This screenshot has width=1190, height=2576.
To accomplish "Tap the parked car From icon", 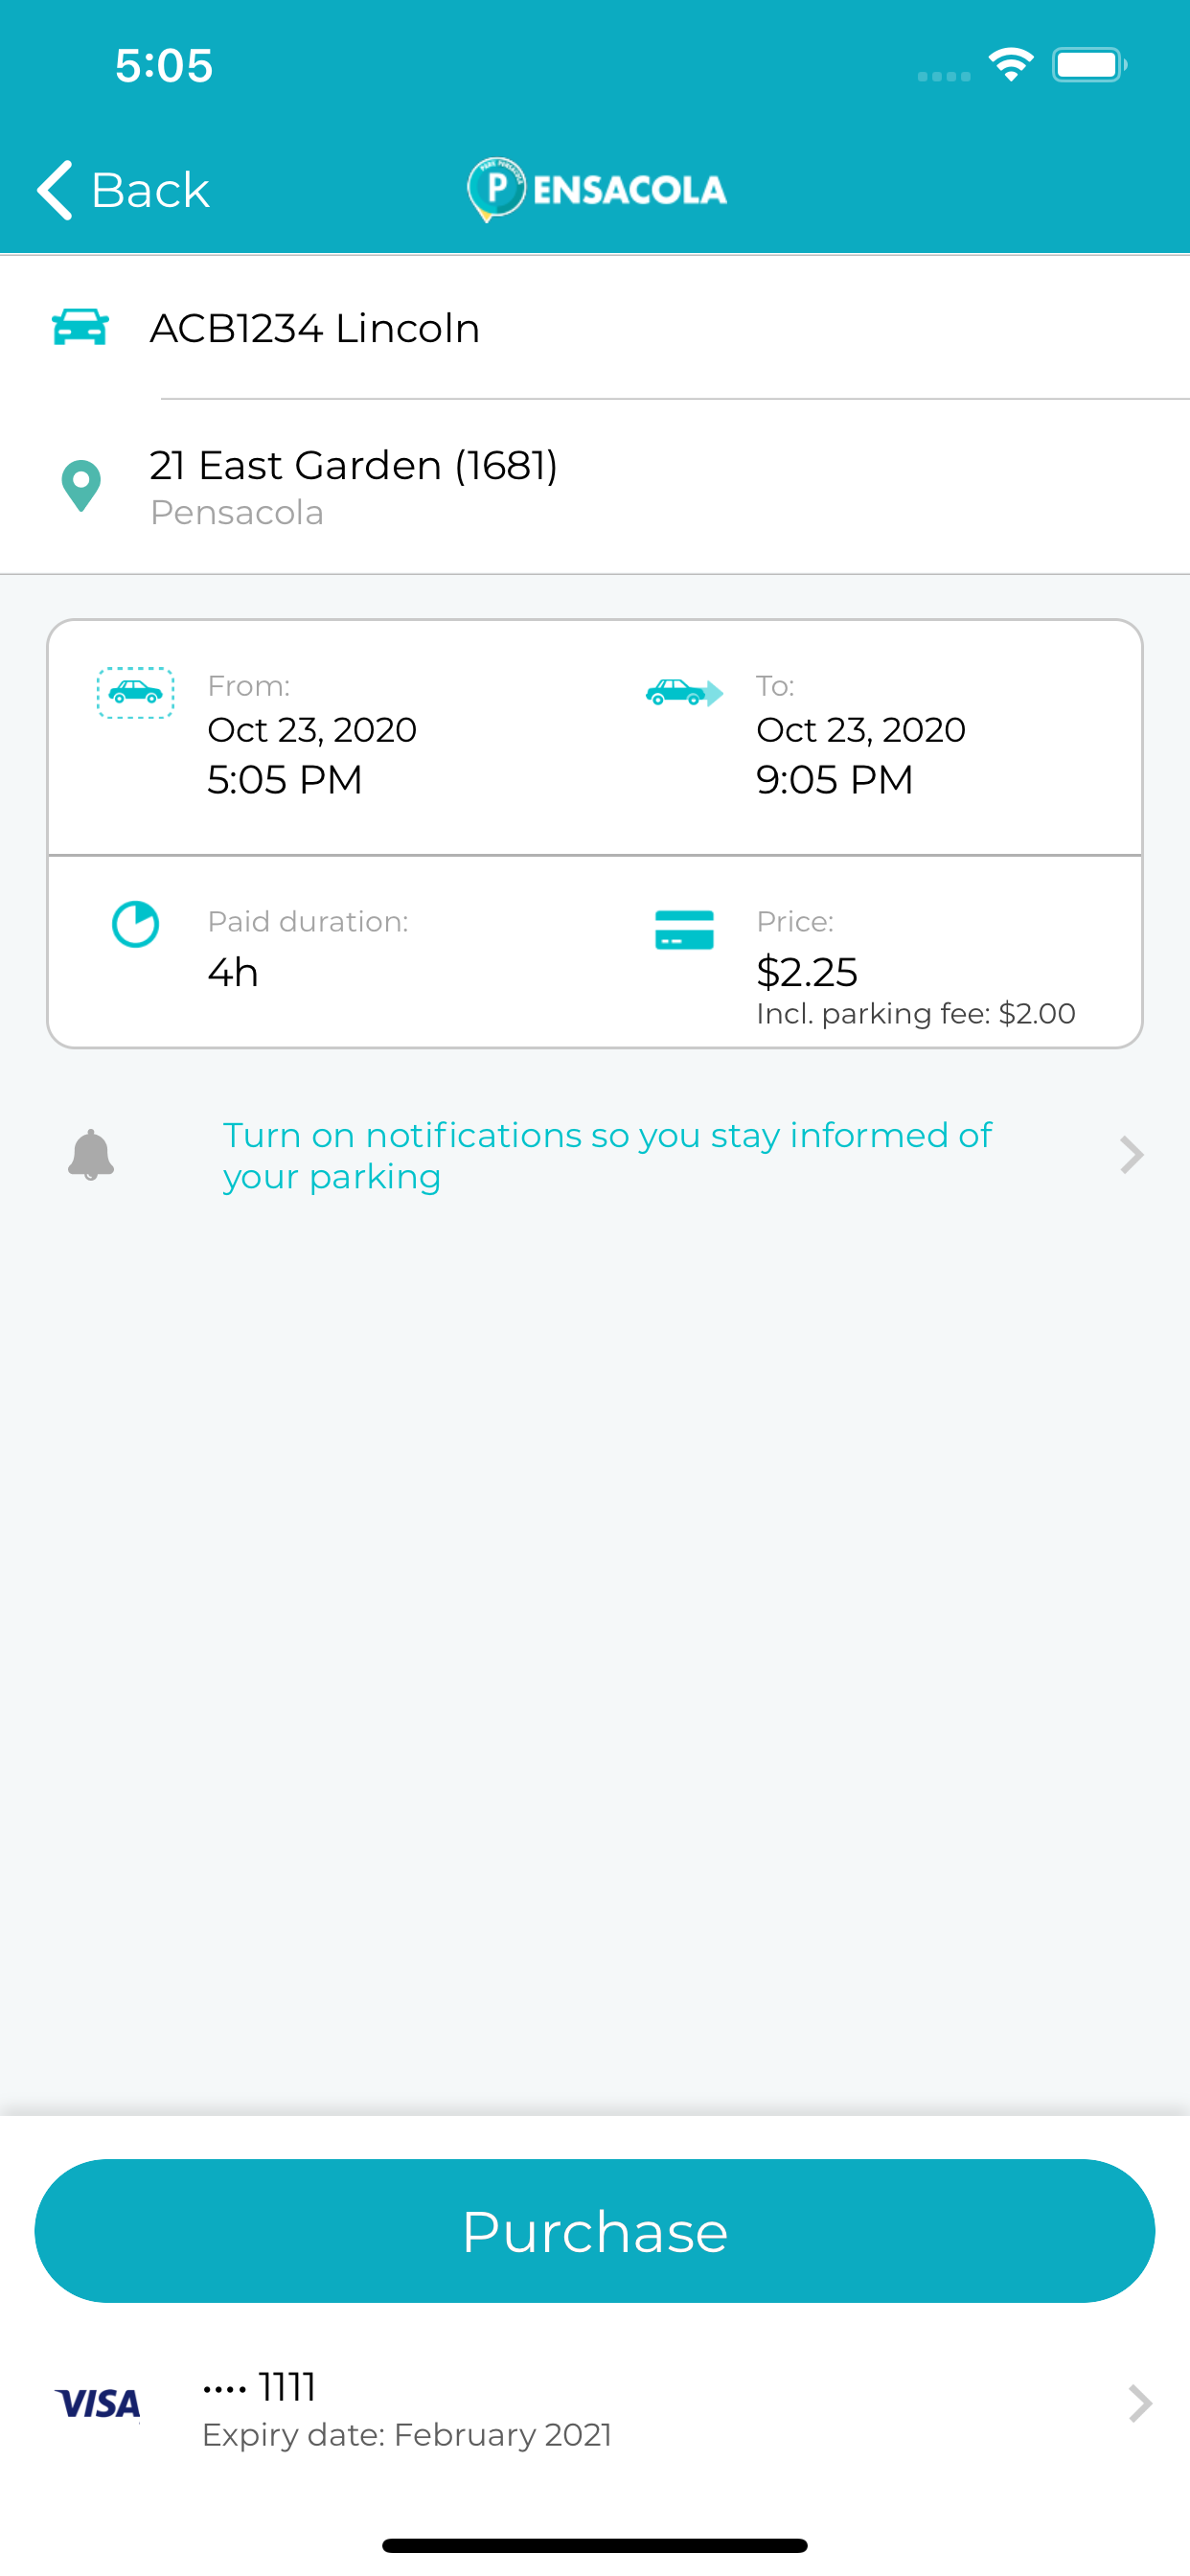I will [135, 693].
